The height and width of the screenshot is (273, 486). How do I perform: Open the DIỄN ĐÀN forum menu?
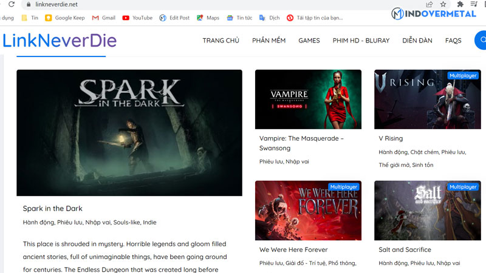(417, 41)
